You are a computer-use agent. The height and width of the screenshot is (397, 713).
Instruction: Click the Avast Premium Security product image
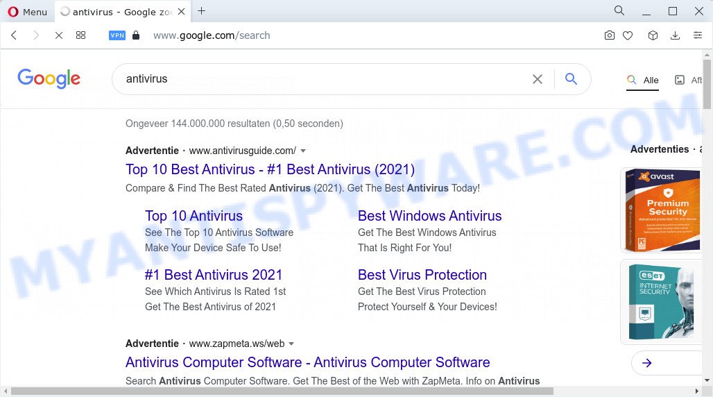pyautogui.click(x=662, y=210)
